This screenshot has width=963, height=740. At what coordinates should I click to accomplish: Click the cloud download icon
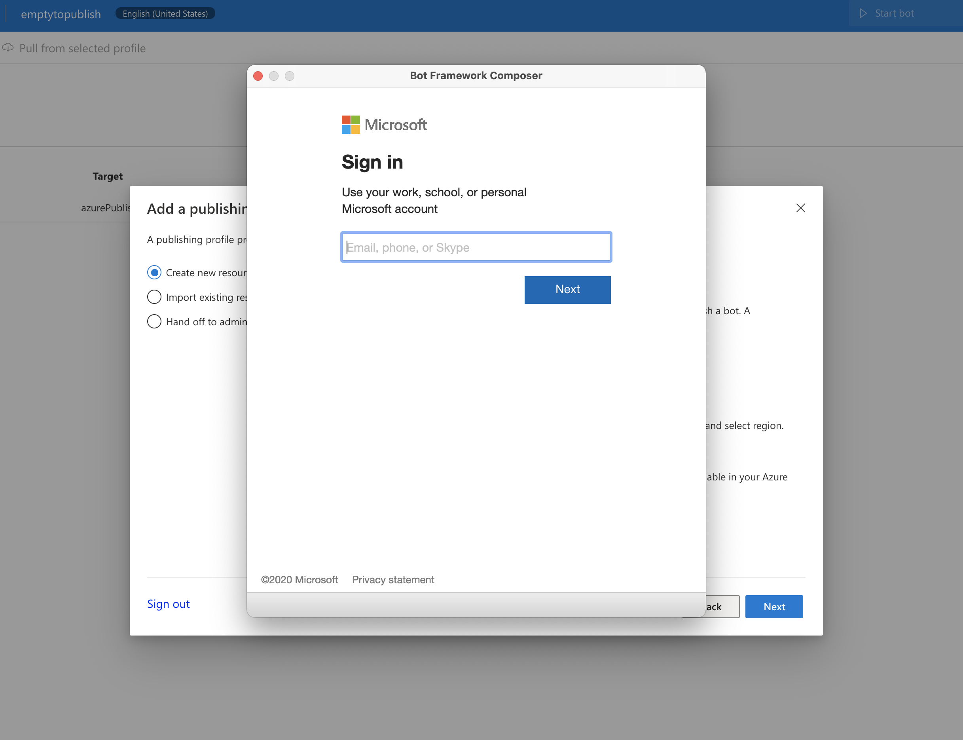[x=8, y=47]
